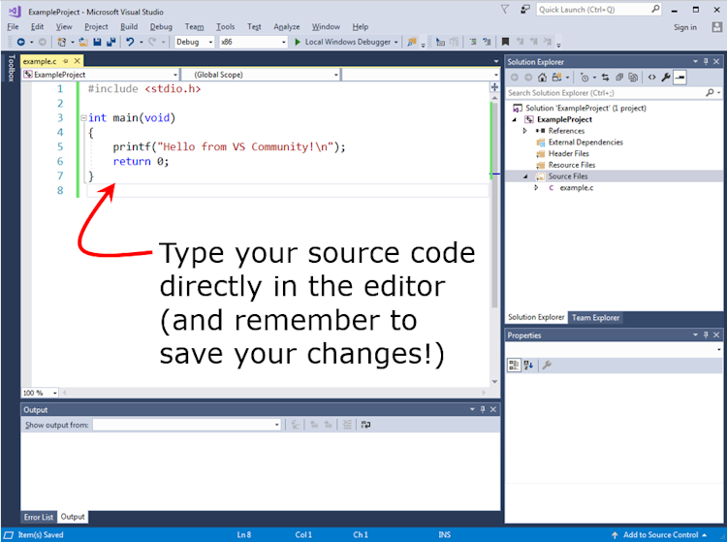Click the notifications filter flag icon
Screen dimensions: 727x542
pos(505,10)
